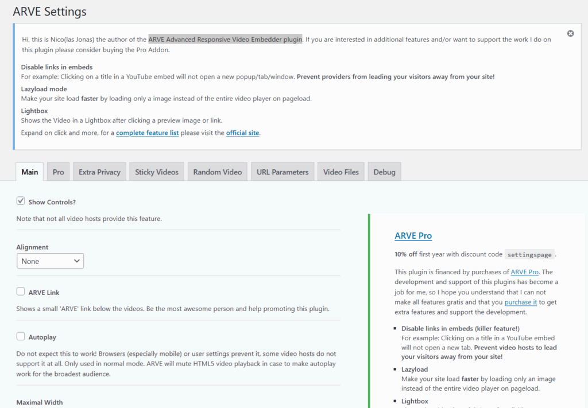Click the Disable links in embeds heading in notice
The height and width of the screenshot is (408, 588).
point(57,67)
